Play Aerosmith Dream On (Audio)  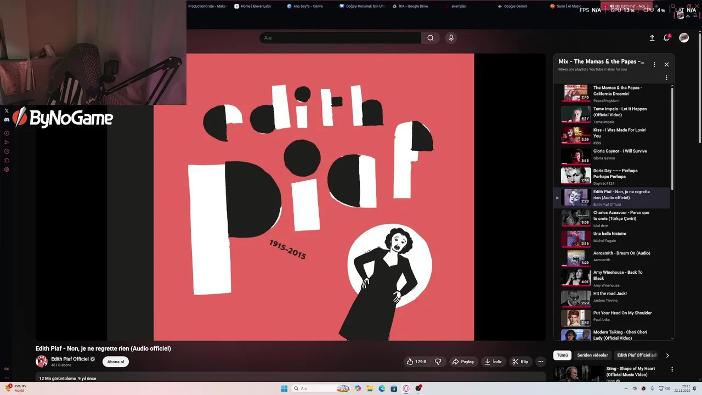612,258
